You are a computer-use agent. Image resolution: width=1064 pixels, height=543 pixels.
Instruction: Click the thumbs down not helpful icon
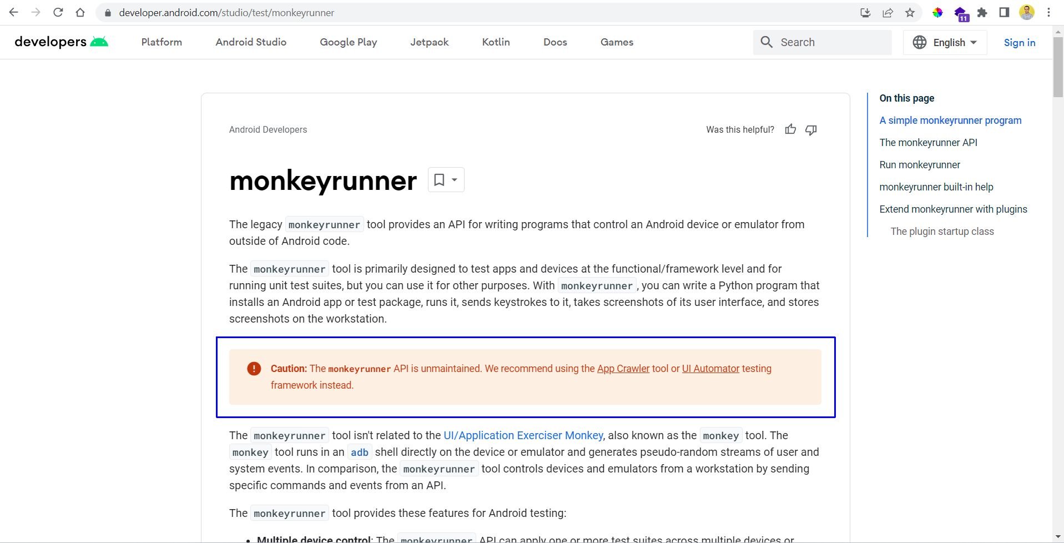point(811,129)
